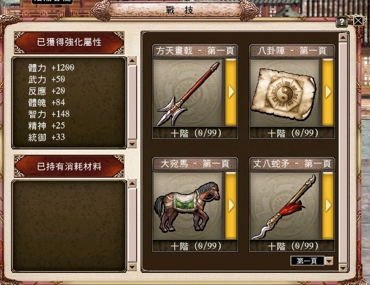Open the 第一頁 page dropdown

click(x=329, y=261)
